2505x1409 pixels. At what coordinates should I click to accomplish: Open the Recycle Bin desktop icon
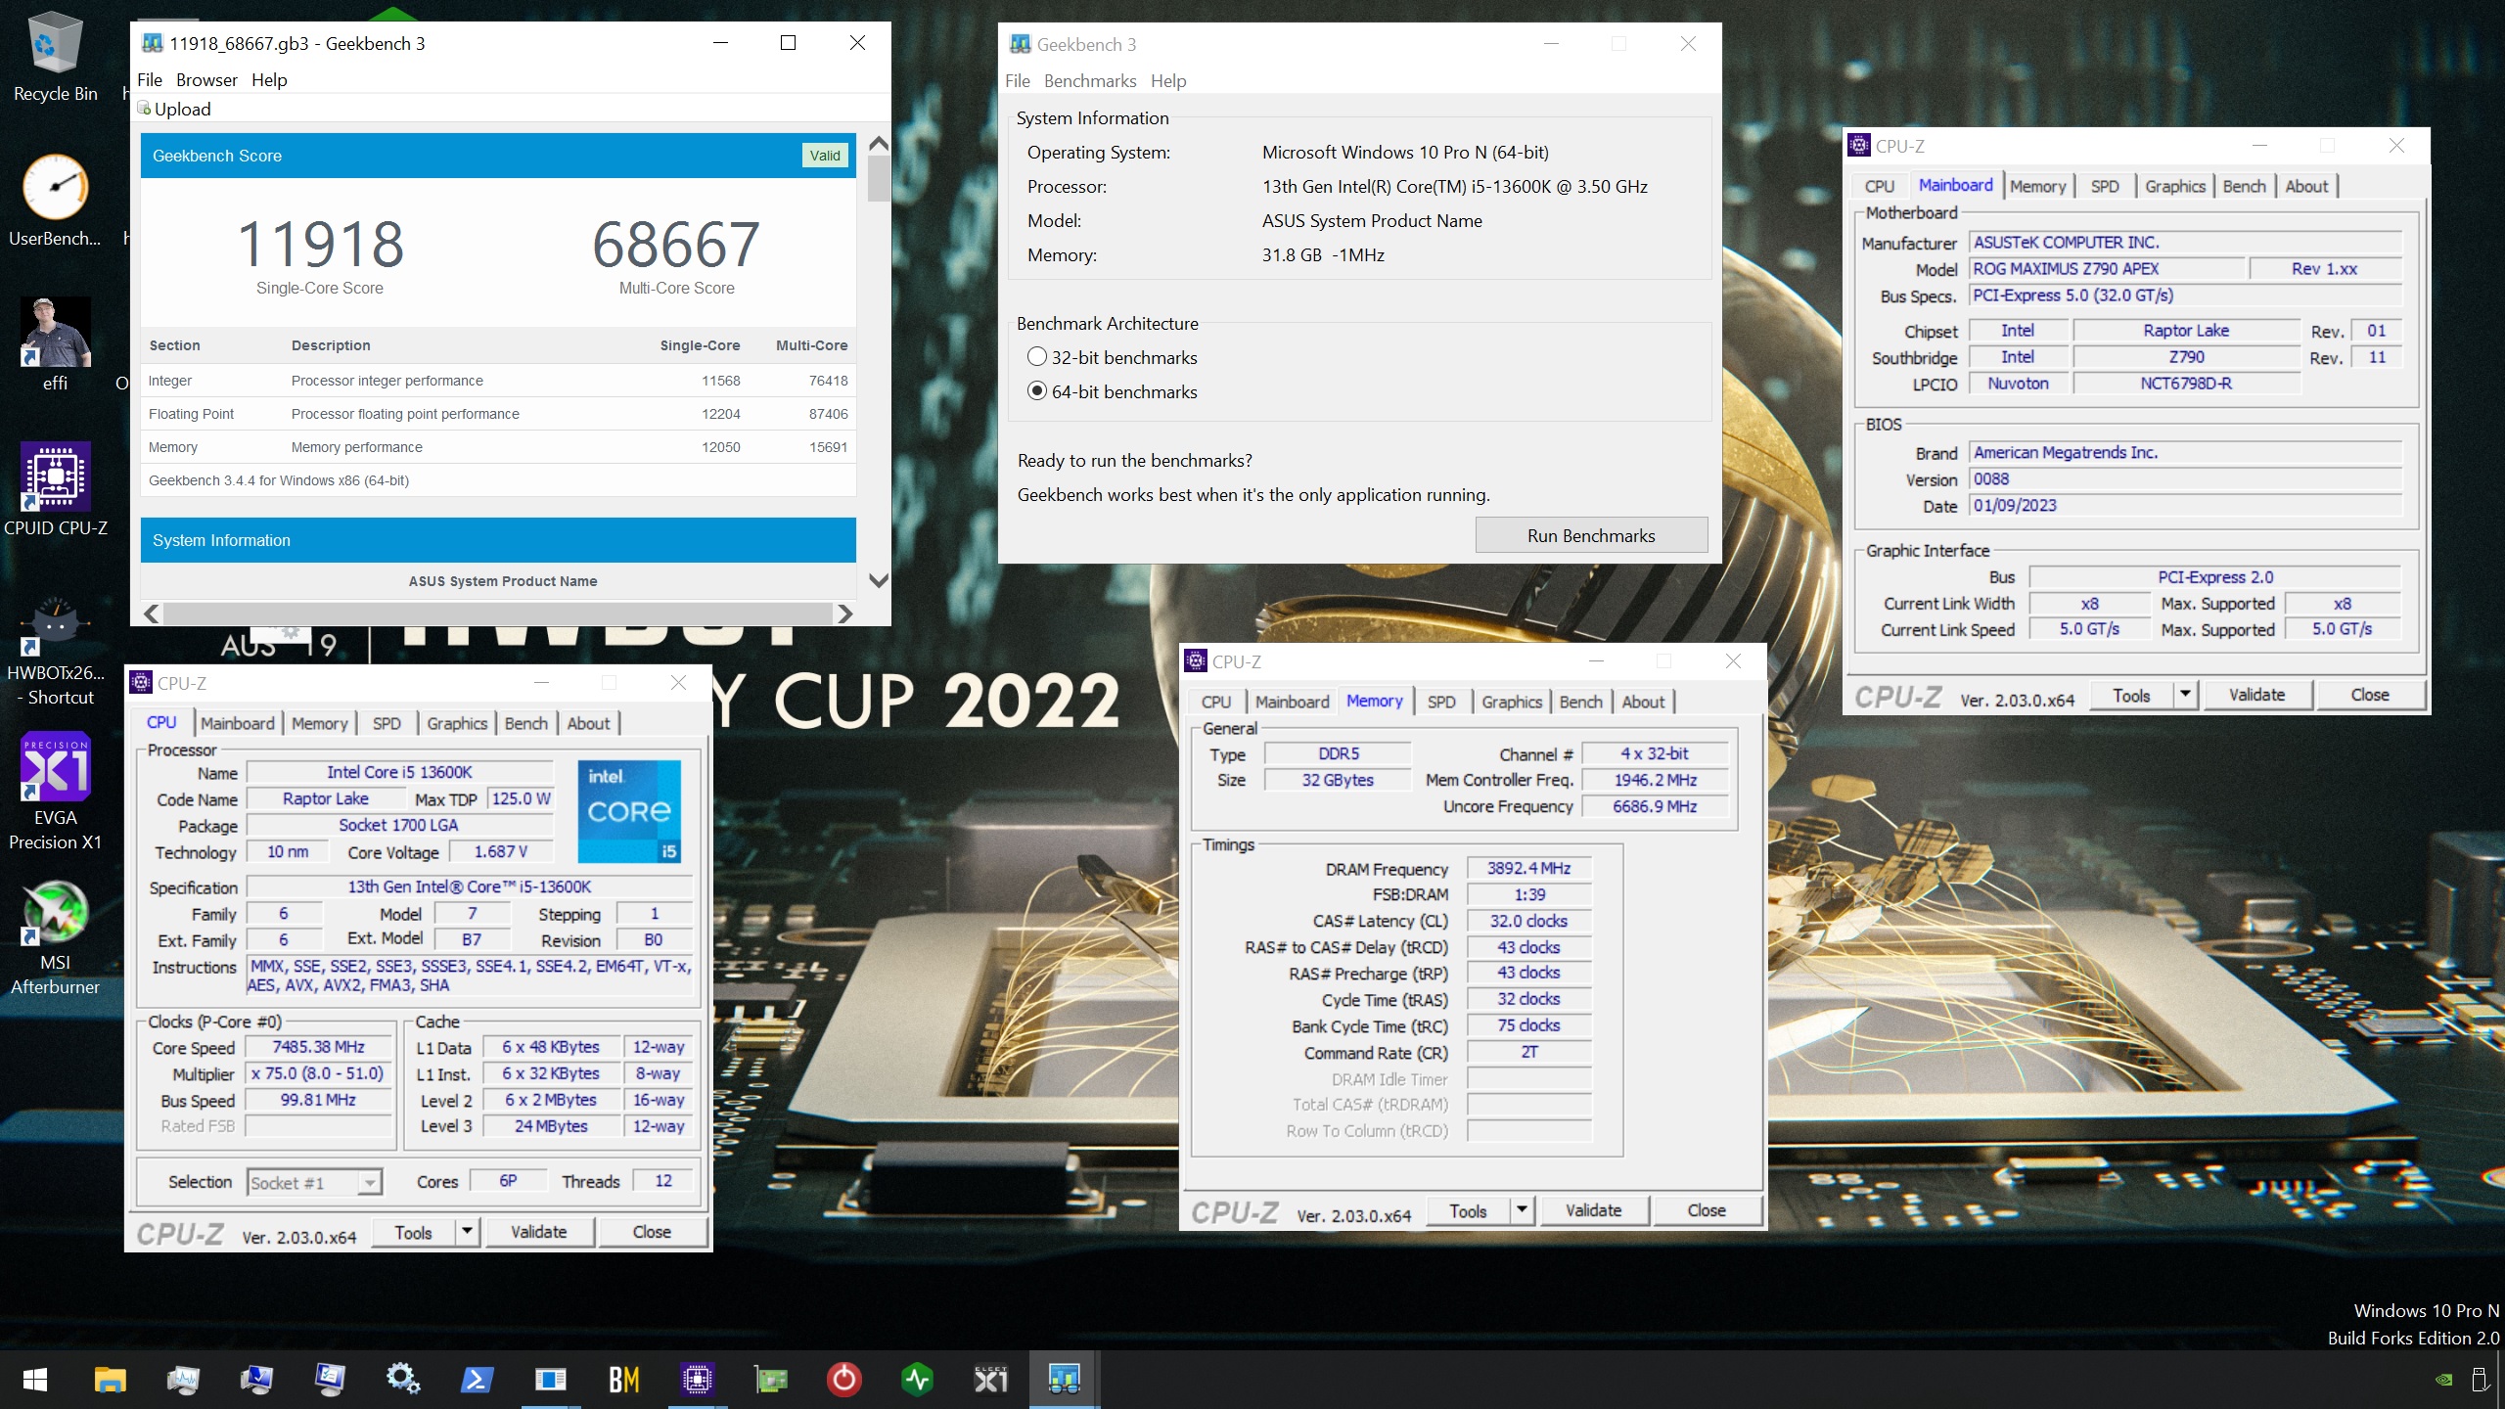coord(55,57)
